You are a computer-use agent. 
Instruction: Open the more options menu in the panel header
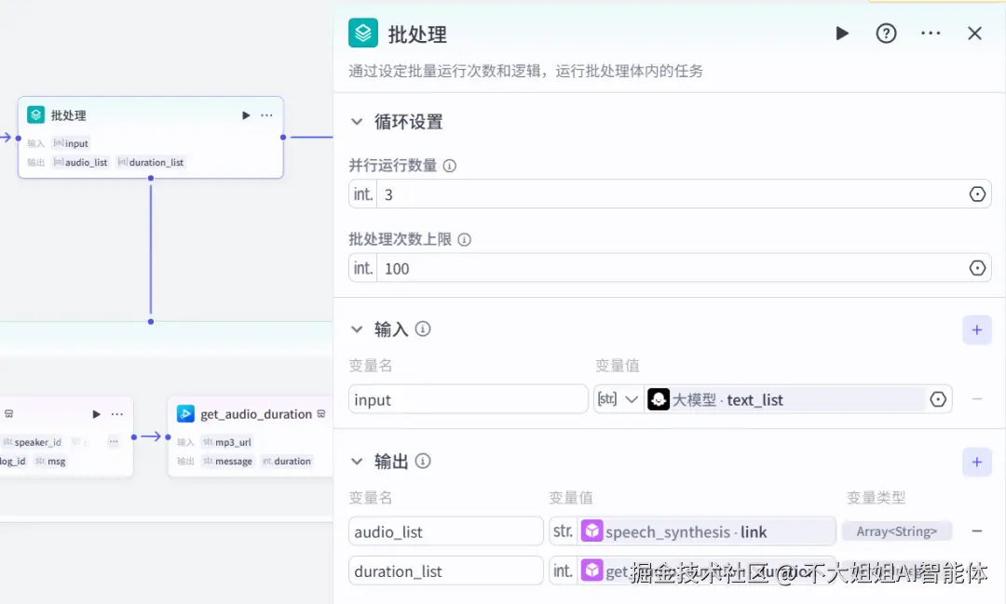click(x=931, y=33)
